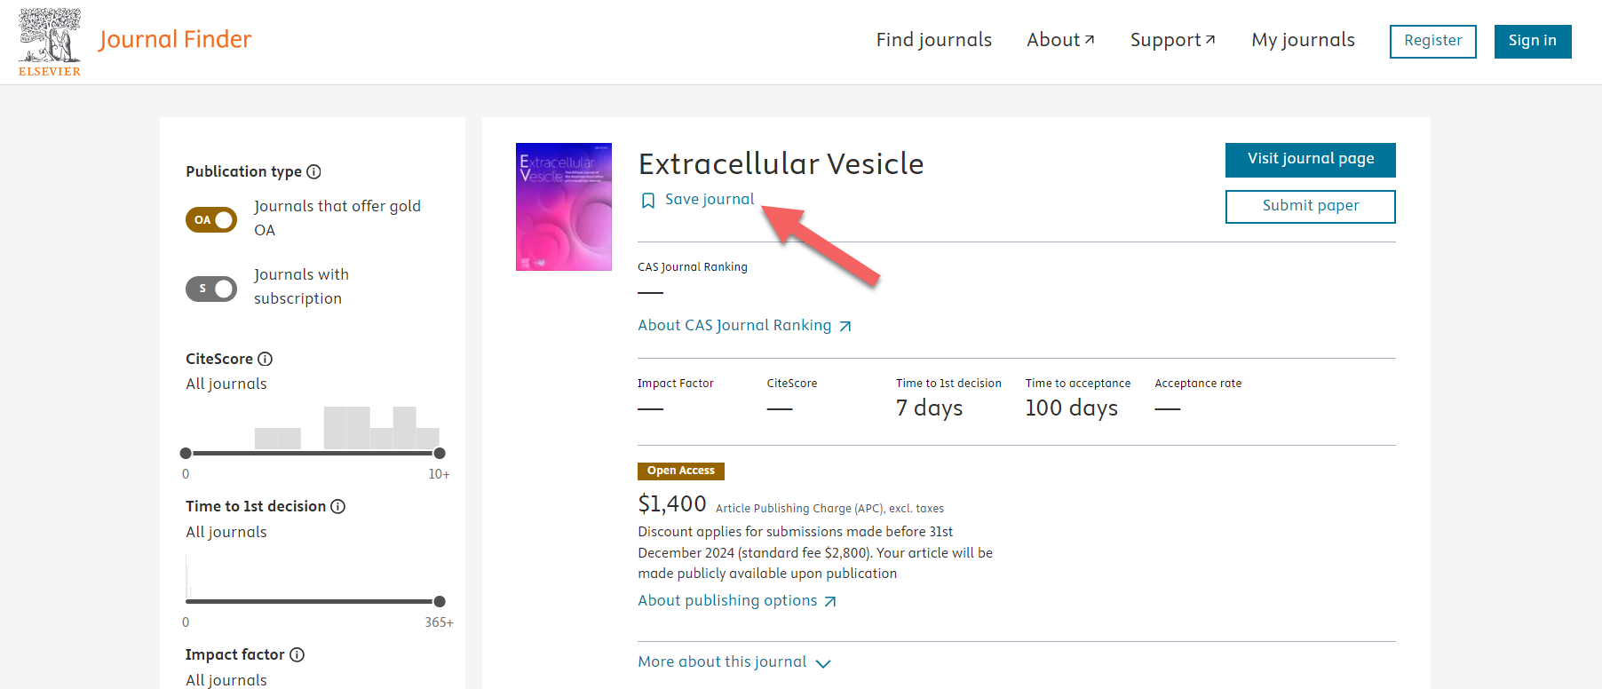This screenshot has width=1602, height=689.
Task: Click the Time to 1st decision info icon
Action: 337,506
